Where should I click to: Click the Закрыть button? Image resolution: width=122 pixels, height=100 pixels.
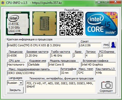15,90
